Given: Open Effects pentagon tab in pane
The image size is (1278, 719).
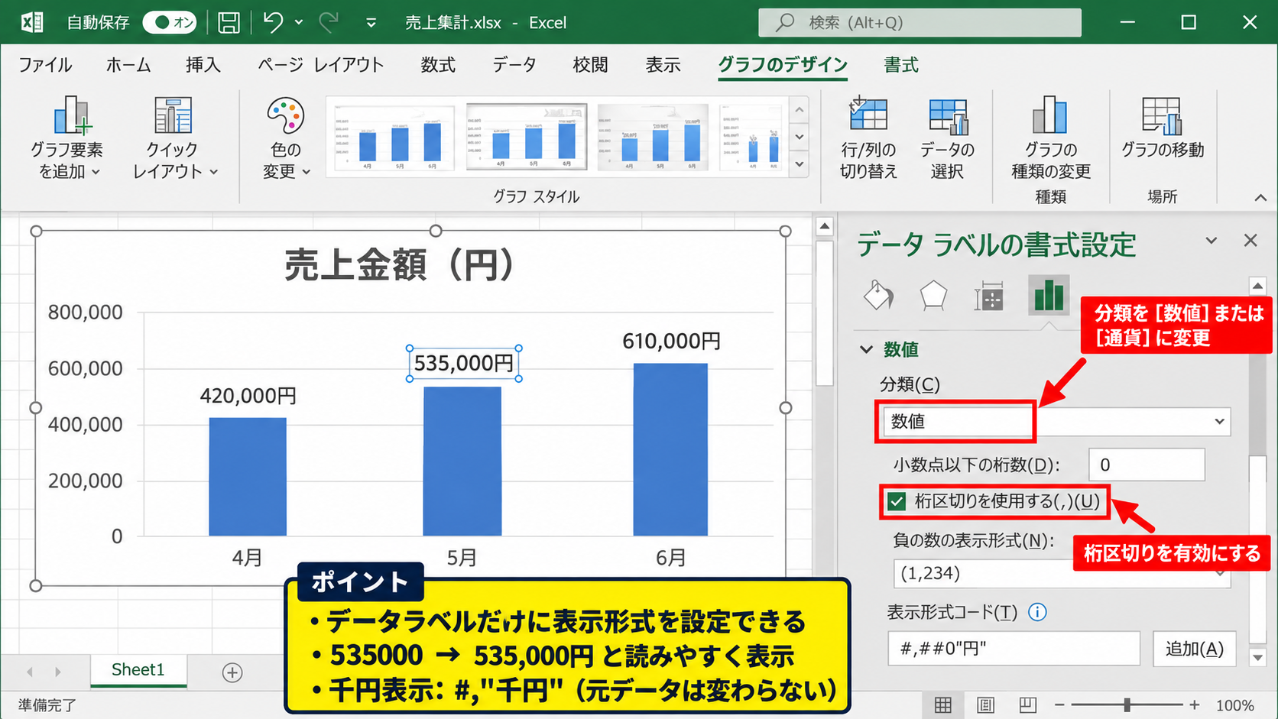Looking at the screenshot, I should coord(933,295).
